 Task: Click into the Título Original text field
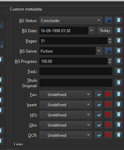pos(76,83)
